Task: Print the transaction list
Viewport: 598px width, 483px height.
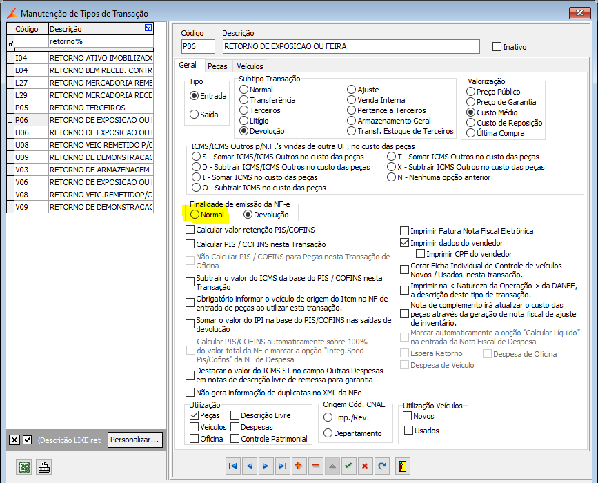Action: [44, 466]
